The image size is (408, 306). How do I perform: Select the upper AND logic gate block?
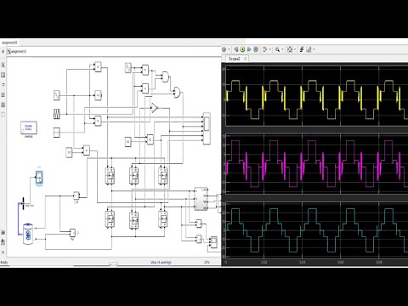pos(166,76)
